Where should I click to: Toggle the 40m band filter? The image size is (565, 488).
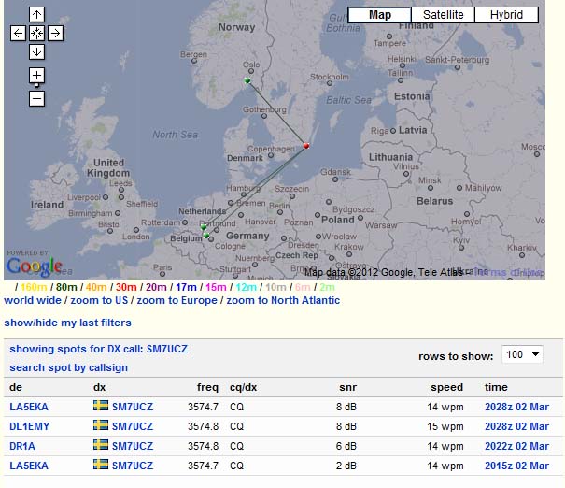(96, 287)
